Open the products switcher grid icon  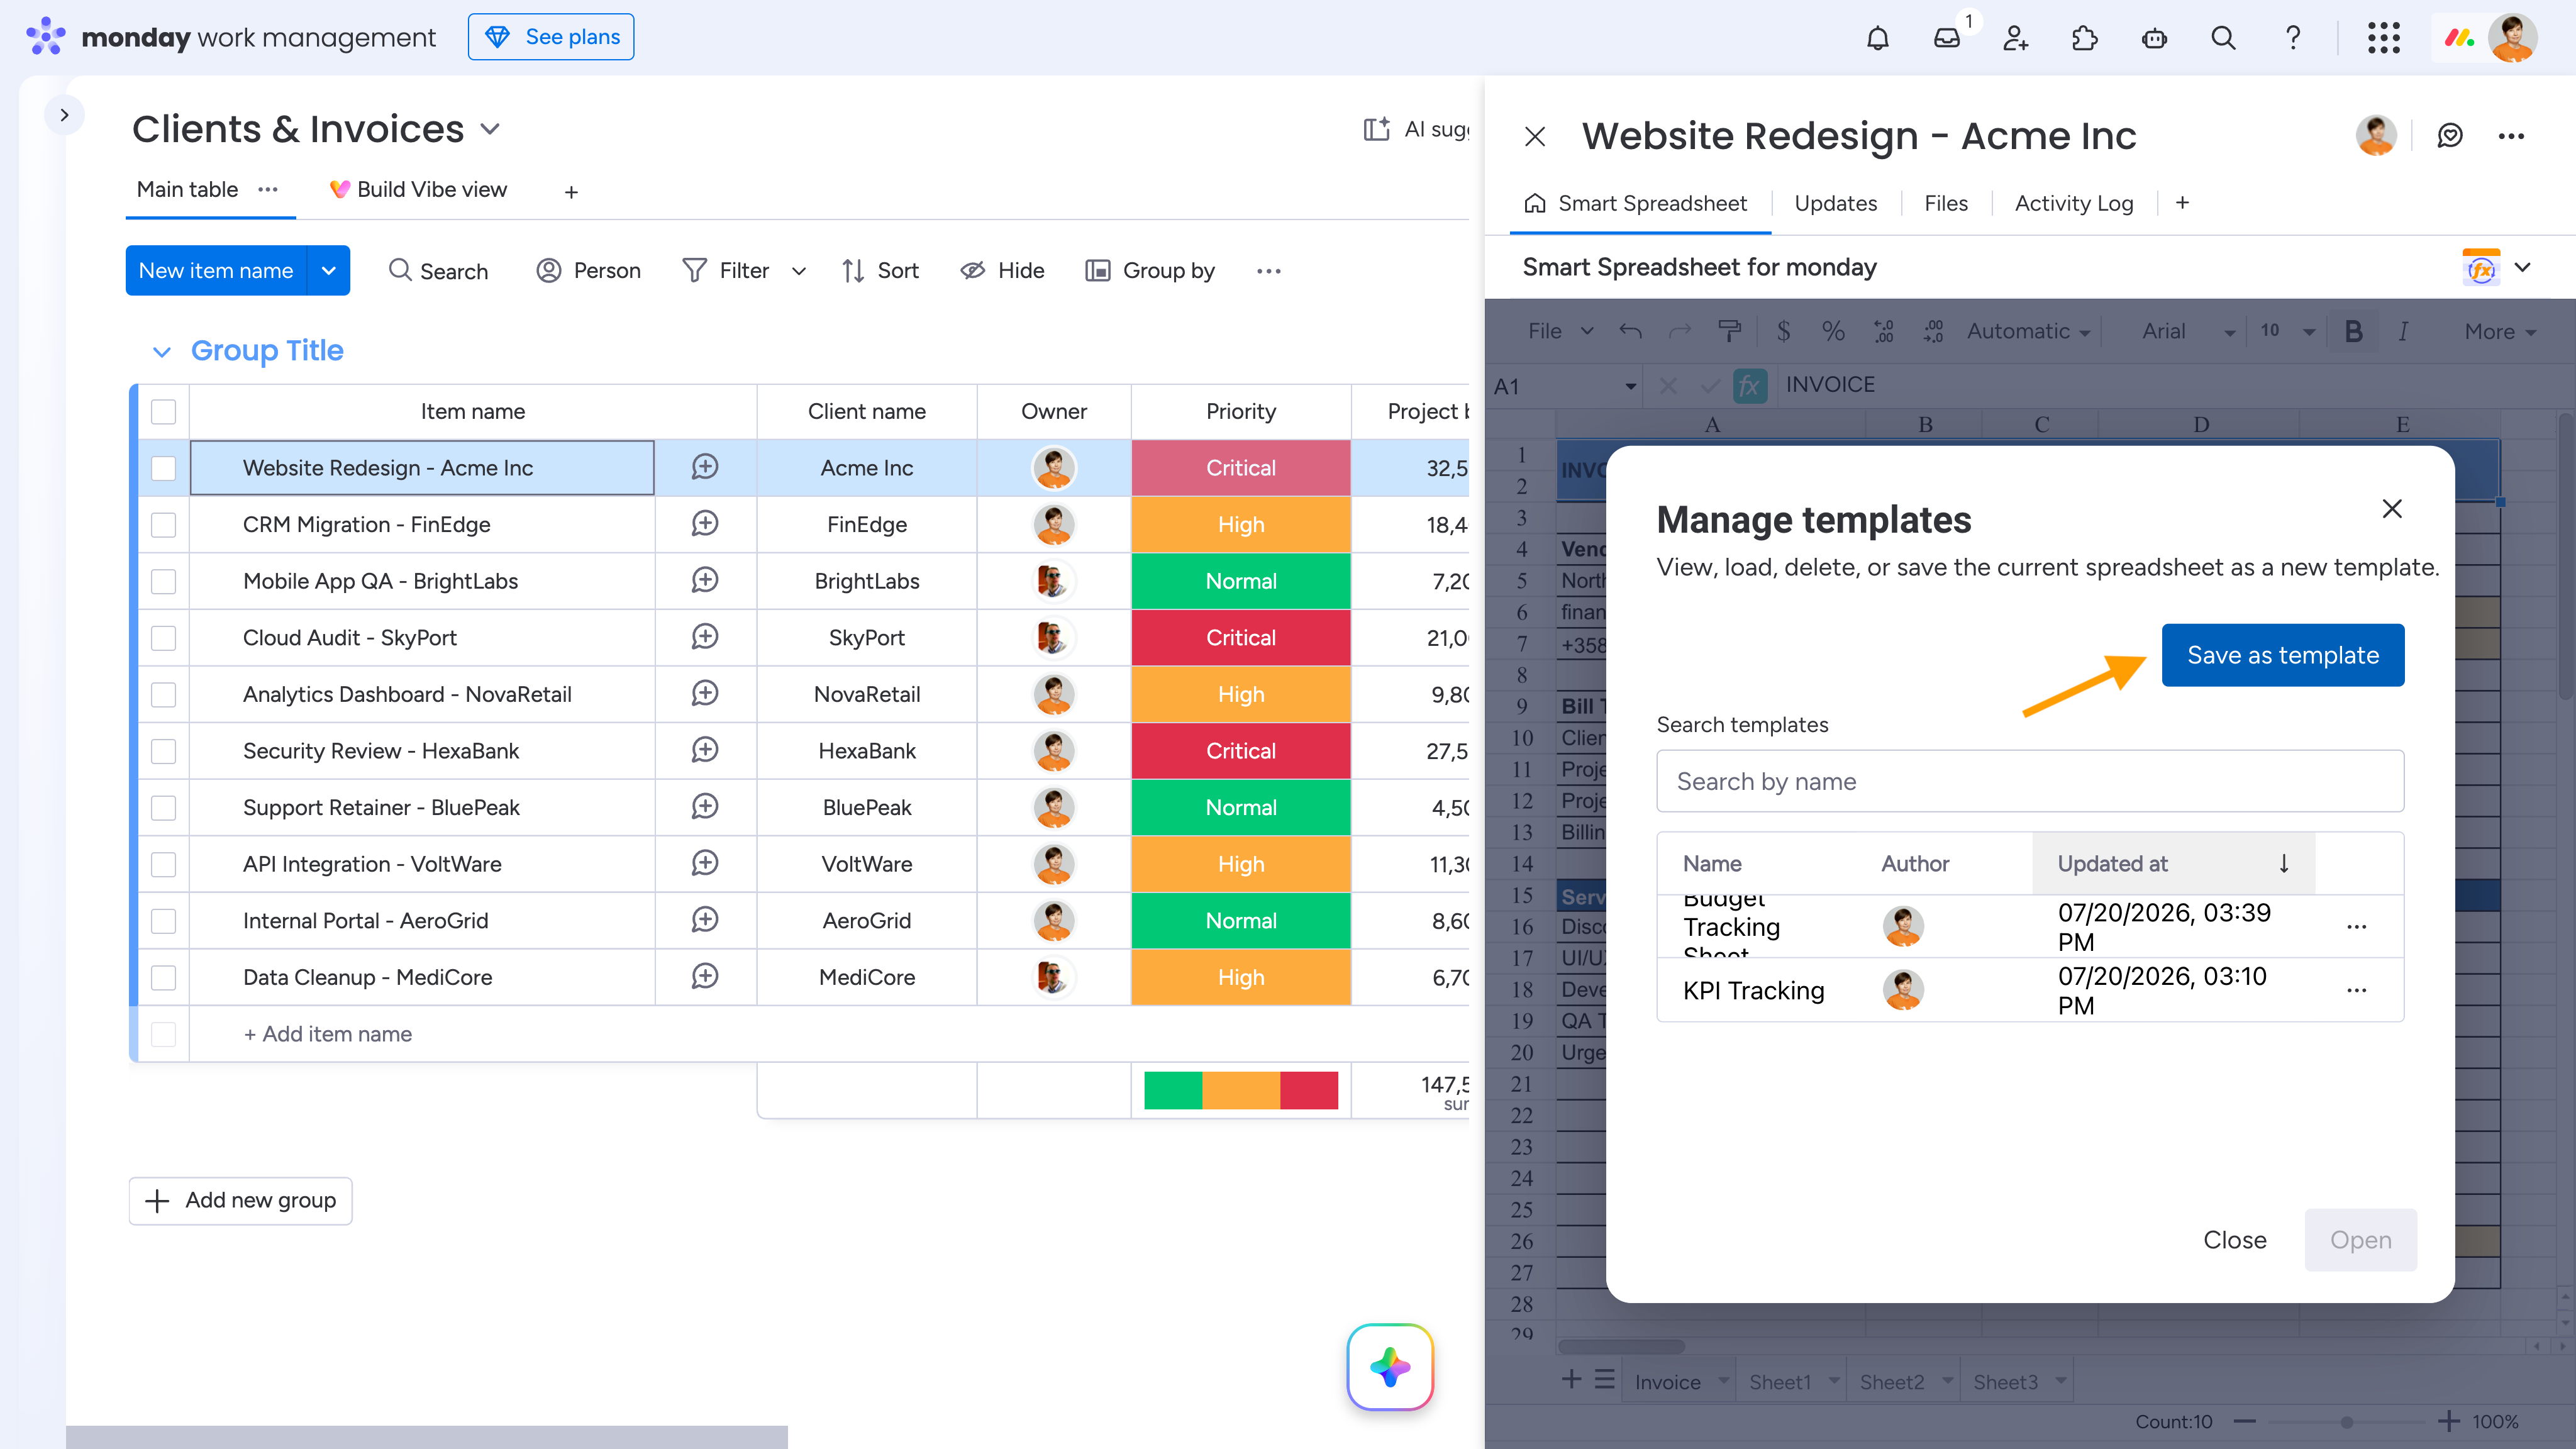2384,38
